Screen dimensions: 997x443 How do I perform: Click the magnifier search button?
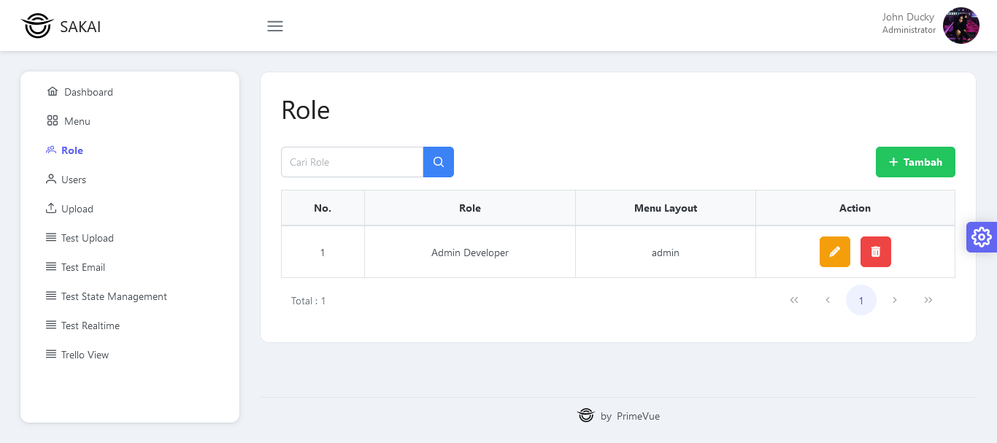(x=439, y=162)
